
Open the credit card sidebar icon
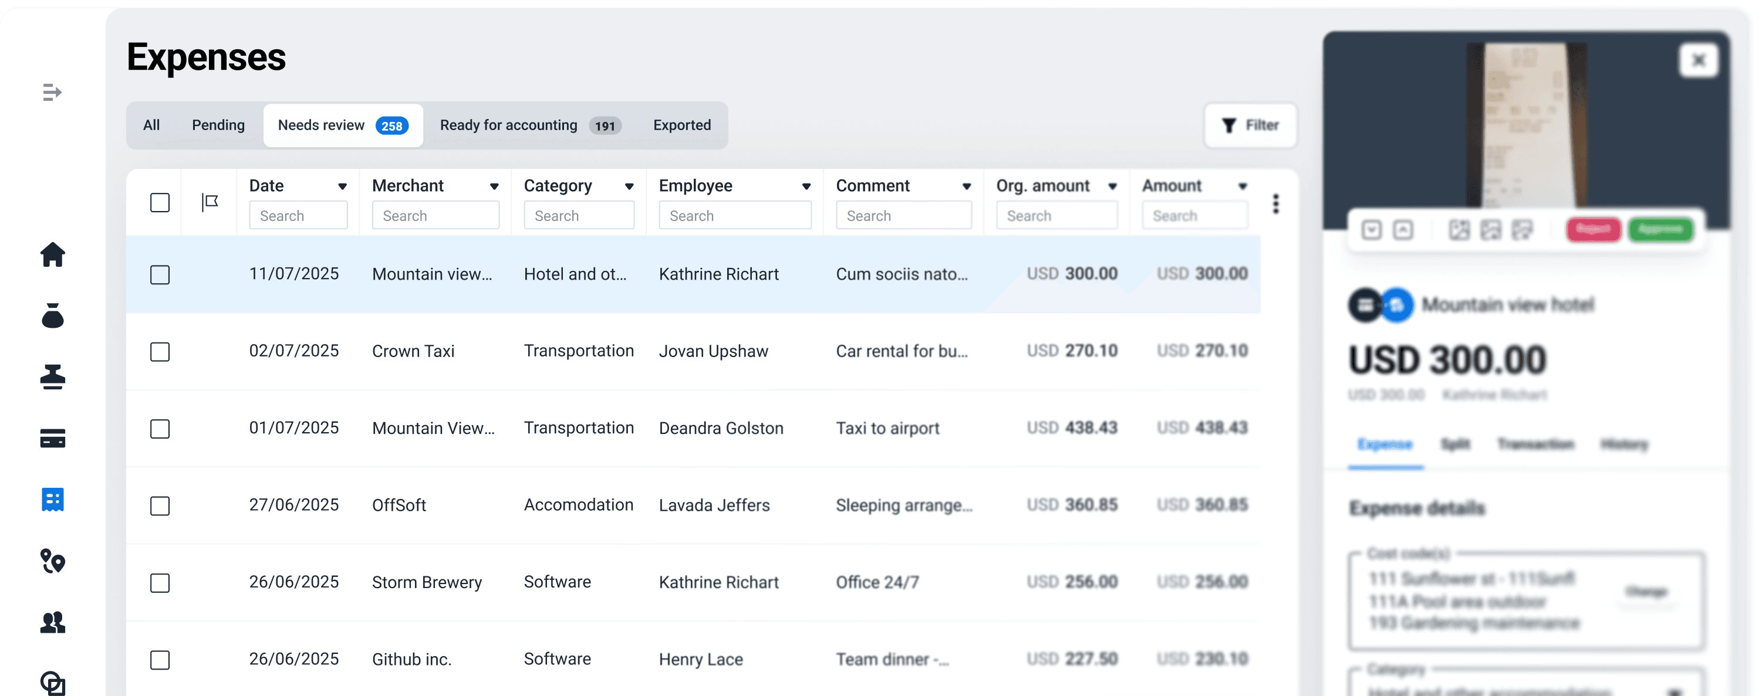(x=53, y=438)
